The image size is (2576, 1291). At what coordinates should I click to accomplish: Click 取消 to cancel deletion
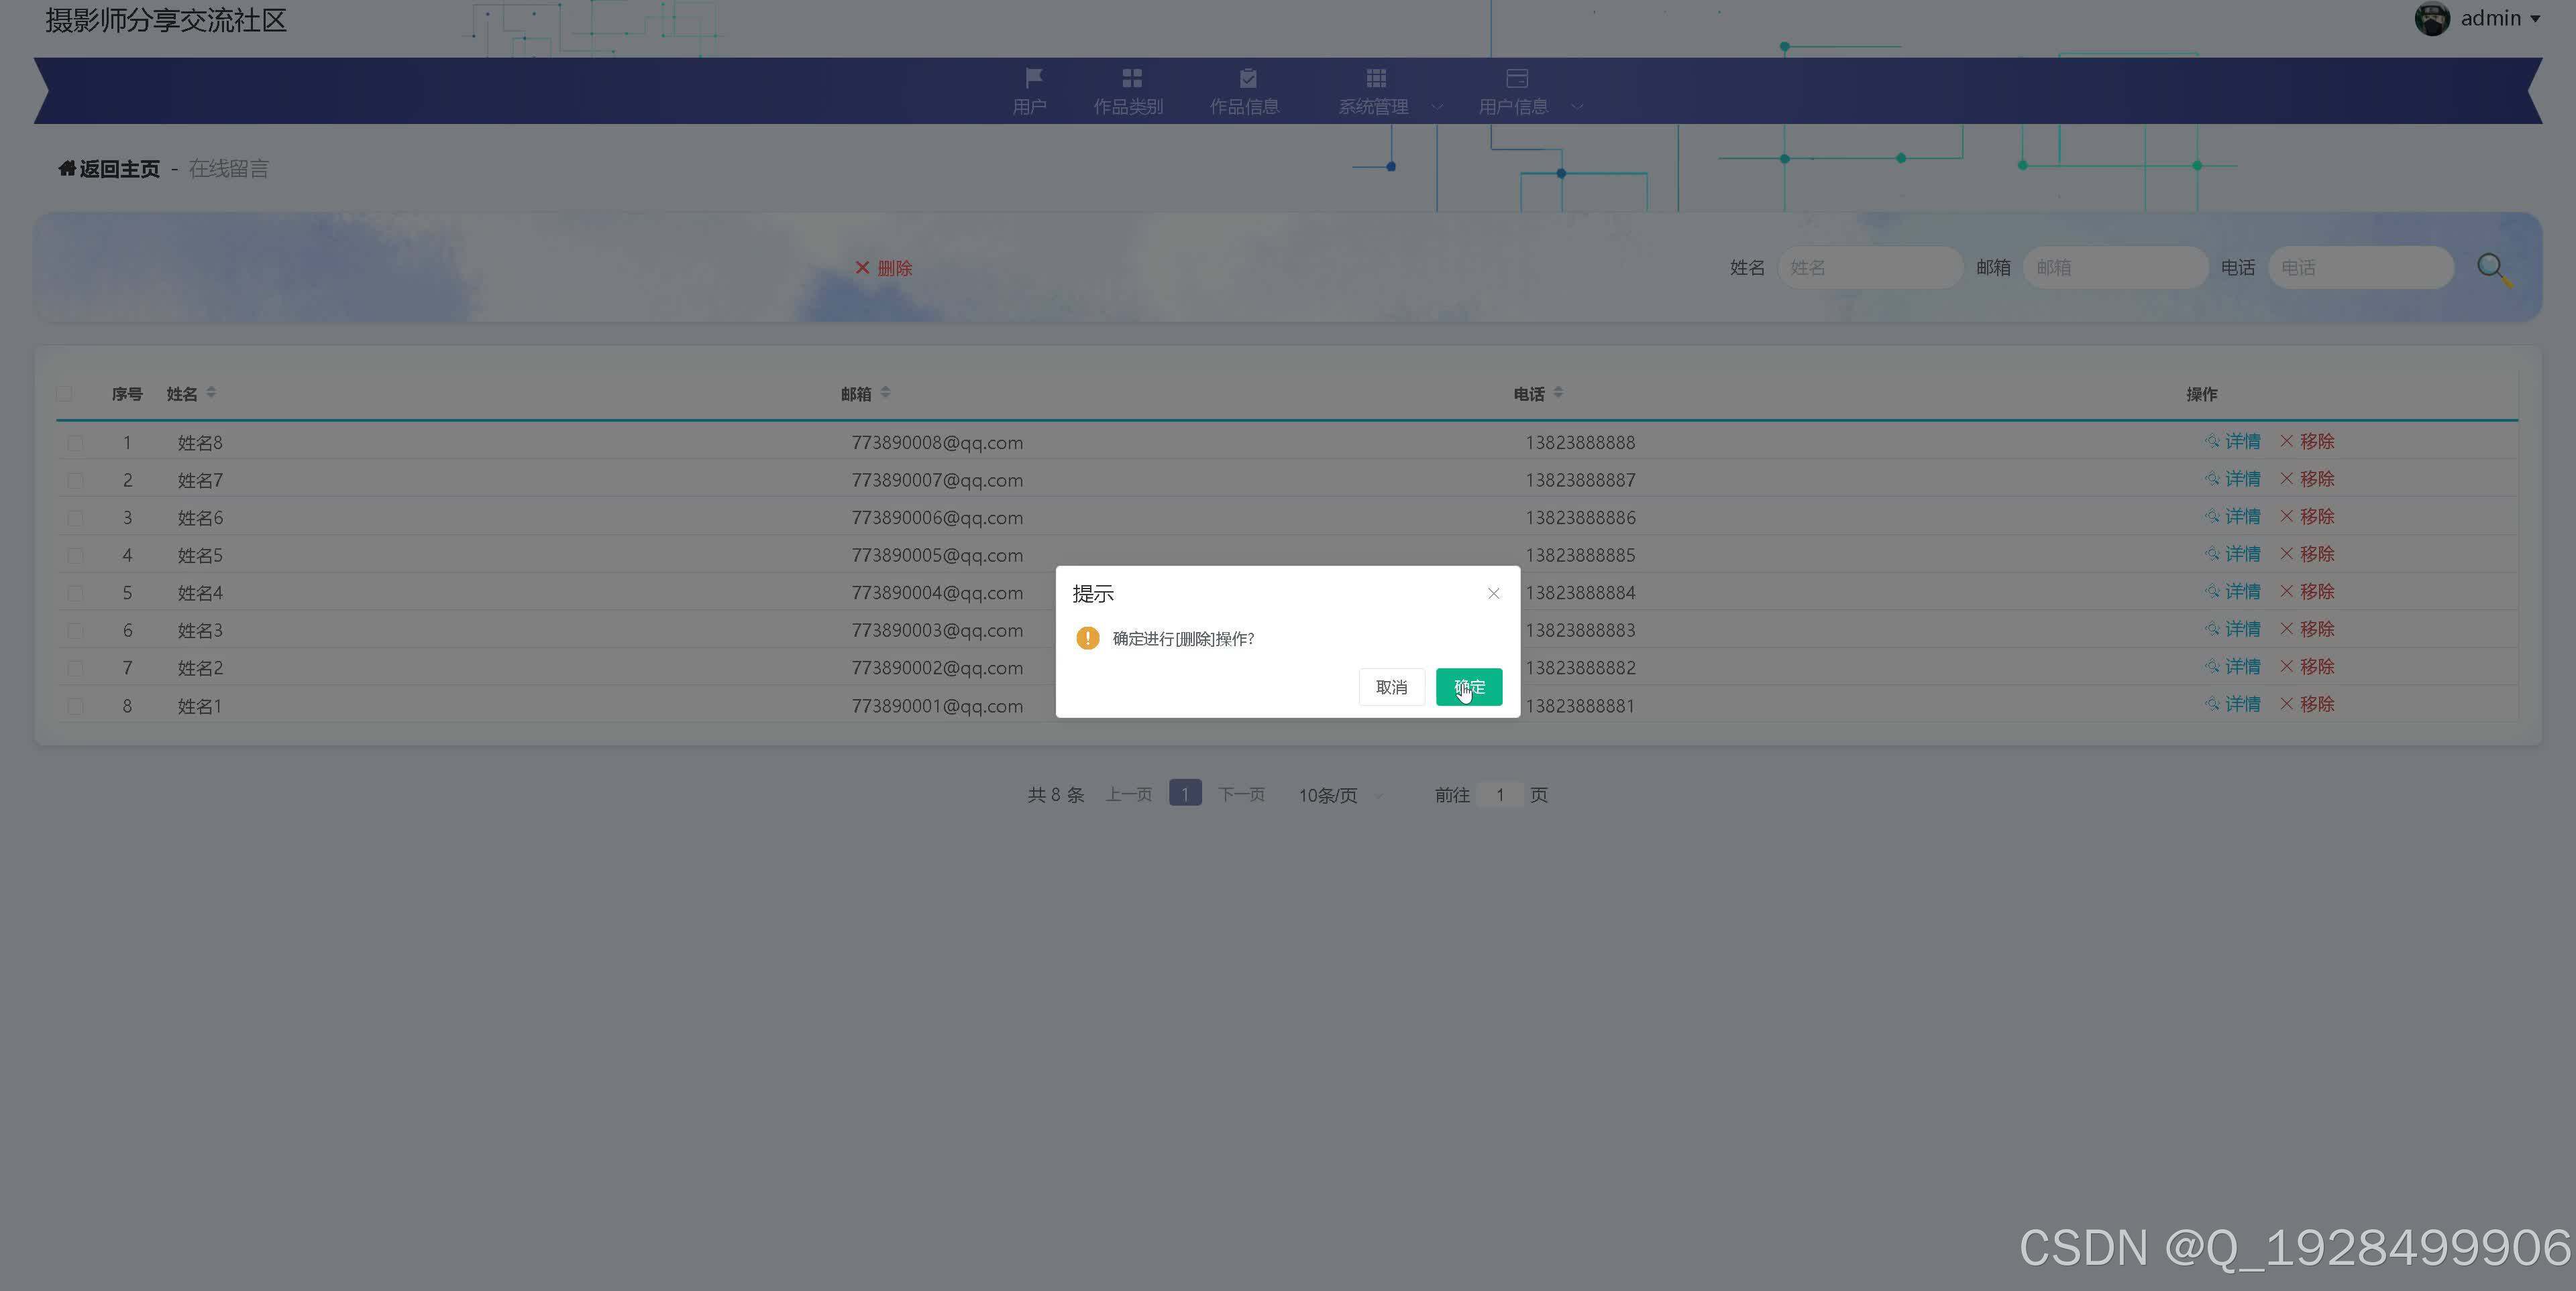(1391, 688)
